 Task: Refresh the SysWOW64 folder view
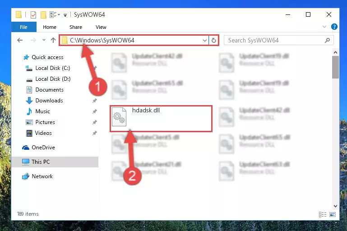[214, 40]
